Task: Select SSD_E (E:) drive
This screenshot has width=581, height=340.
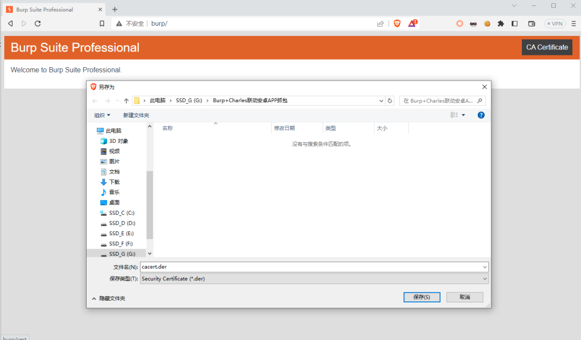Action: click(x=121, y=234)
